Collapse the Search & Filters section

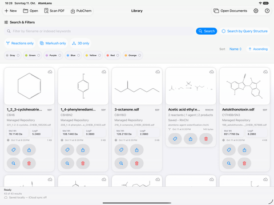tap(19, 22)
